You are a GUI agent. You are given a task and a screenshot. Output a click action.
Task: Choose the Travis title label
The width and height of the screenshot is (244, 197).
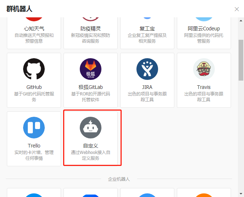204,87
